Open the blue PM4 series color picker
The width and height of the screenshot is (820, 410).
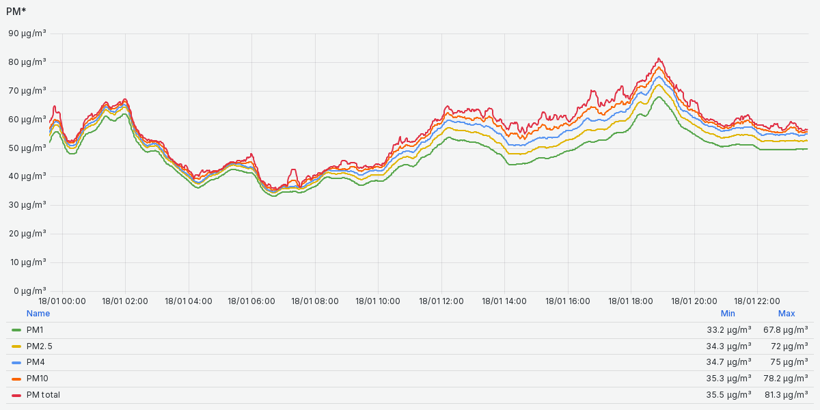16,362
